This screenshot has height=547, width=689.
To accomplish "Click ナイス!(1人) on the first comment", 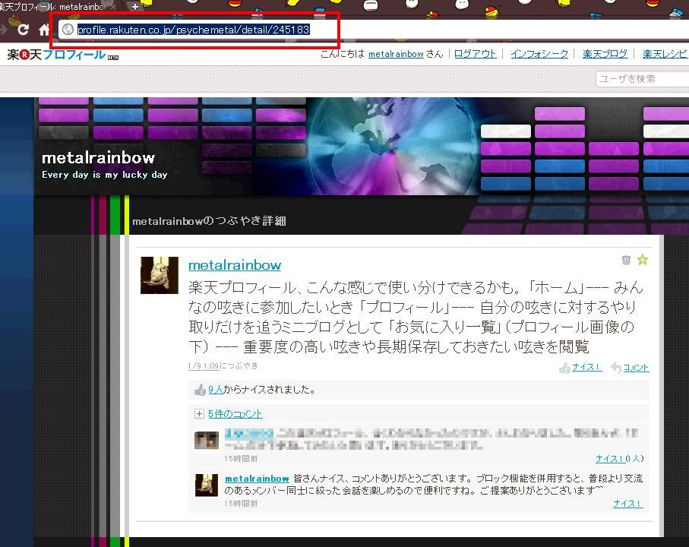I will [x=620, y=458].
